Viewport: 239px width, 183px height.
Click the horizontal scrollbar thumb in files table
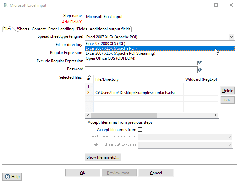(x=124, y=115)
